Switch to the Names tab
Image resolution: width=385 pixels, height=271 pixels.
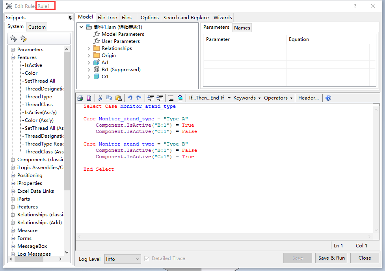tap(242, 28)
